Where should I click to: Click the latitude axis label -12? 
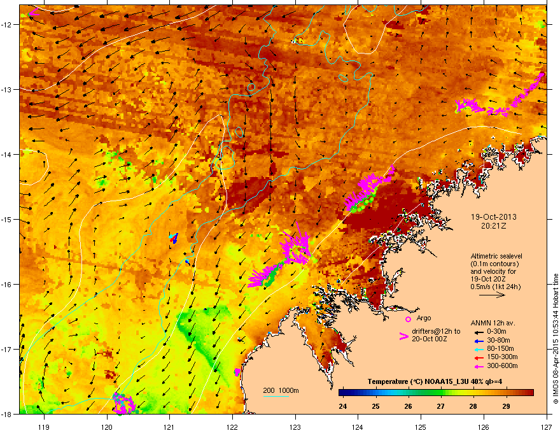pyautogui.click(x=7, y=24)
